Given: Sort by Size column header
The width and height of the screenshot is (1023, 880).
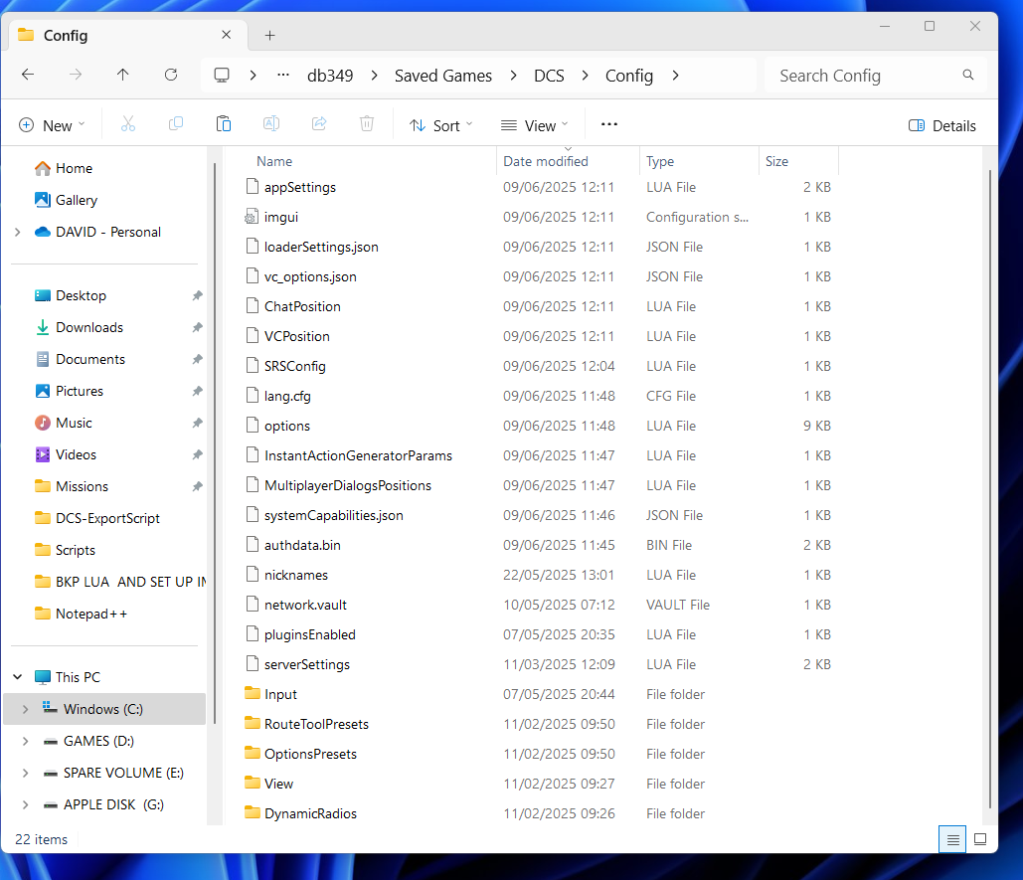Looking at the screenshot, I should click(x=776, y=161).
